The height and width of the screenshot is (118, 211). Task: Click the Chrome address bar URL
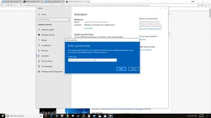click(85, 5)
